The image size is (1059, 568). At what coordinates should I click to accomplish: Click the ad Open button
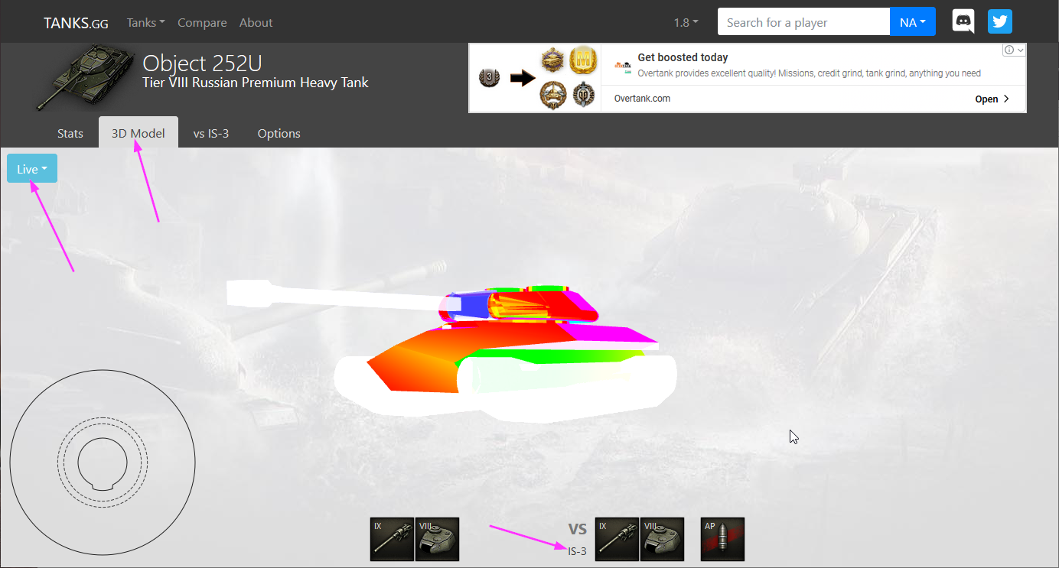(x=992, y=99)
